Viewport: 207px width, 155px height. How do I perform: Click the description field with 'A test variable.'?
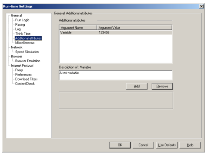coord(116,75)
